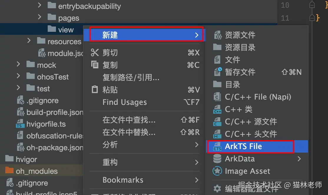Click the 资源目录 folder icon
328x195 pixels.
click(217, 47)
